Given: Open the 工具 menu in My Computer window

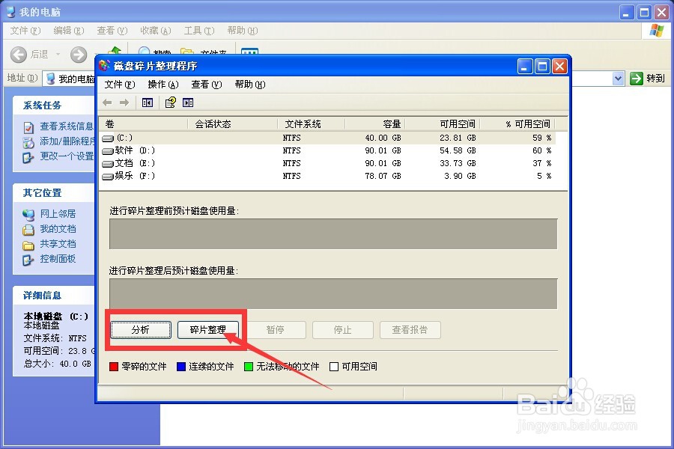Looking at the screenshot, I should [x=195, y=31].
